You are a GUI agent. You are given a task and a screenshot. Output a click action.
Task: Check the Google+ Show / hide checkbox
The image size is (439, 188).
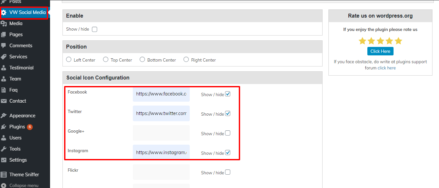228,133
